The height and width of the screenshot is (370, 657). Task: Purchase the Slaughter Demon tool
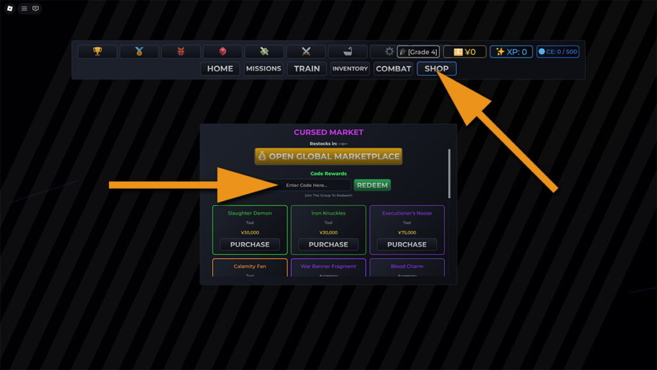(x=250, y=244)
